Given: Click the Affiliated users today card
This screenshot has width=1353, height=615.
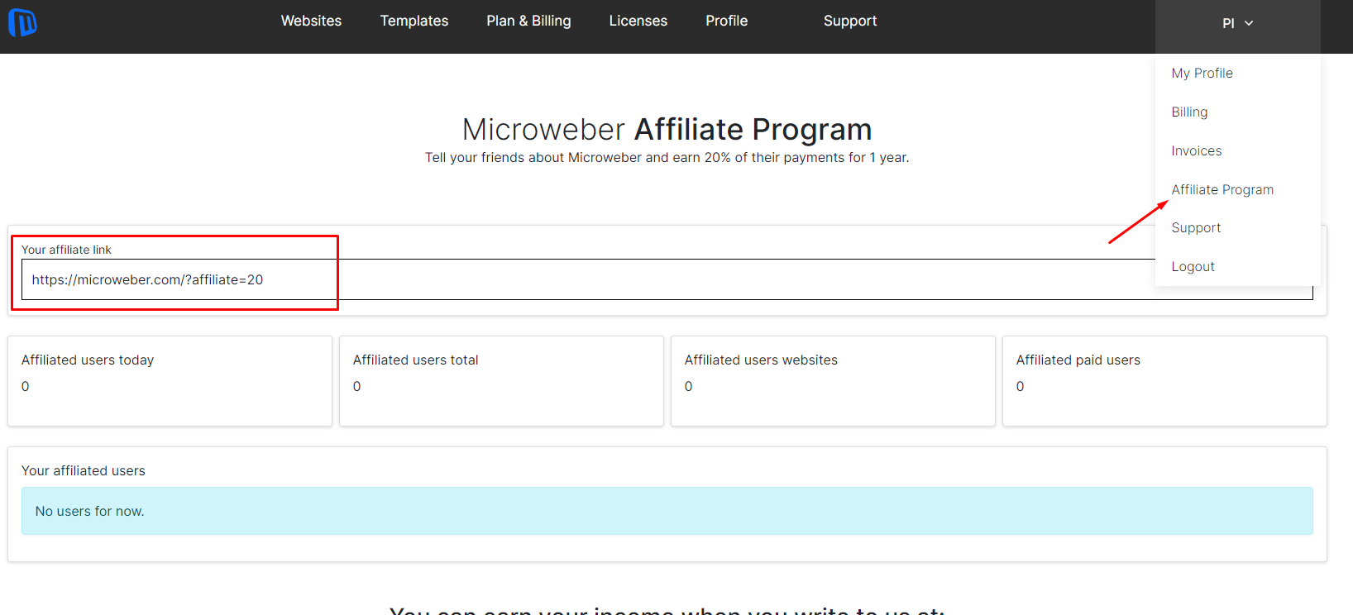Looking at the screenshot, I should (x=170, y=380).
